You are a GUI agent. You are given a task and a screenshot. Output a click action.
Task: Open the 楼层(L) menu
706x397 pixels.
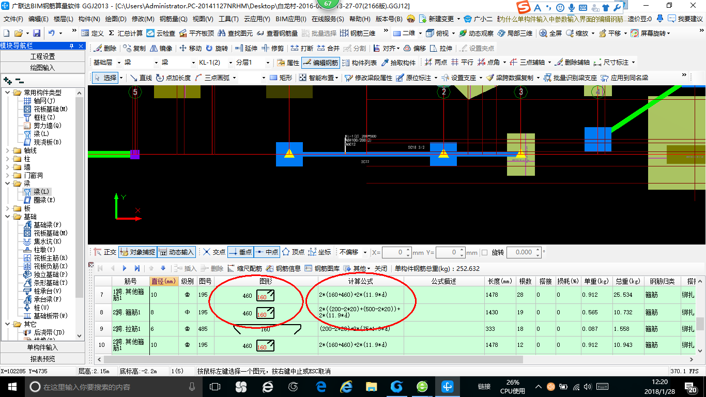pos(63,19)
